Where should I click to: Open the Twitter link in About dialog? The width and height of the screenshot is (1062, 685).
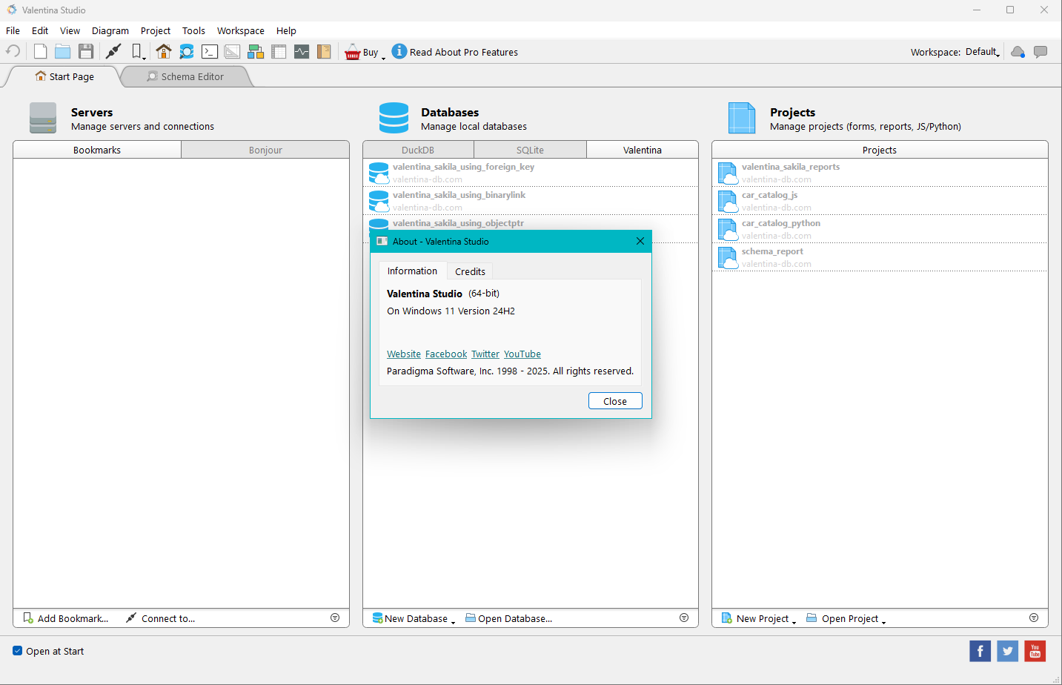485,354
